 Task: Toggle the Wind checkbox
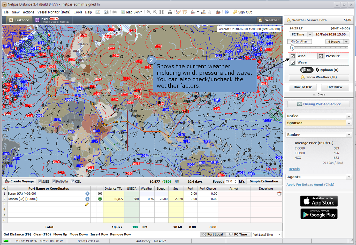293,56
